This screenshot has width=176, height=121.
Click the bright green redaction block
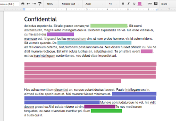(106, 111)
